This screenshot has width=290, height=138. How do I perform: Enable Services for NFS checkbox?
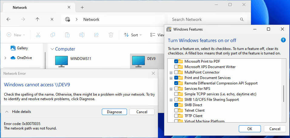(176, 89)
